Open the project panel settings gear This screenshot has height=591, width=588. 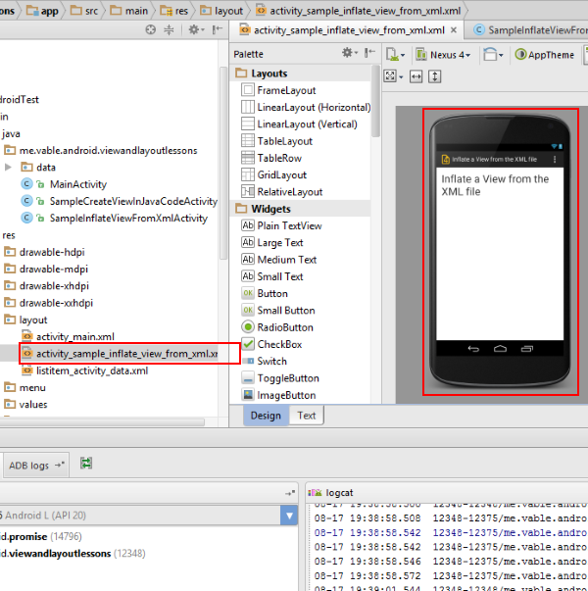coord(196,29)
